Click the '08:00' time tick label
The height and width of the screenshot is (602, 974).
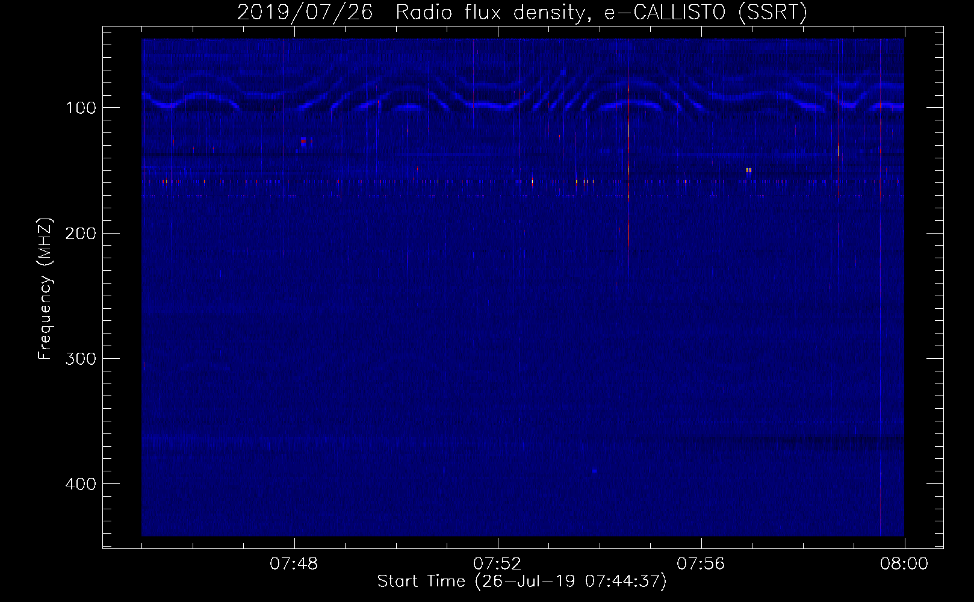(904, 564)
